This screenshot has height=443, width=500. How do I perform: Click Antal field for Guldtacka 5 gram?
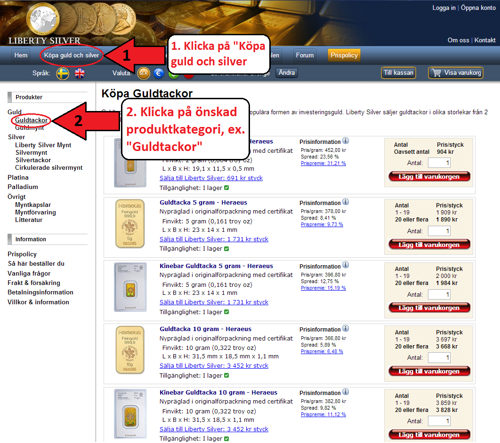[439, 231]
